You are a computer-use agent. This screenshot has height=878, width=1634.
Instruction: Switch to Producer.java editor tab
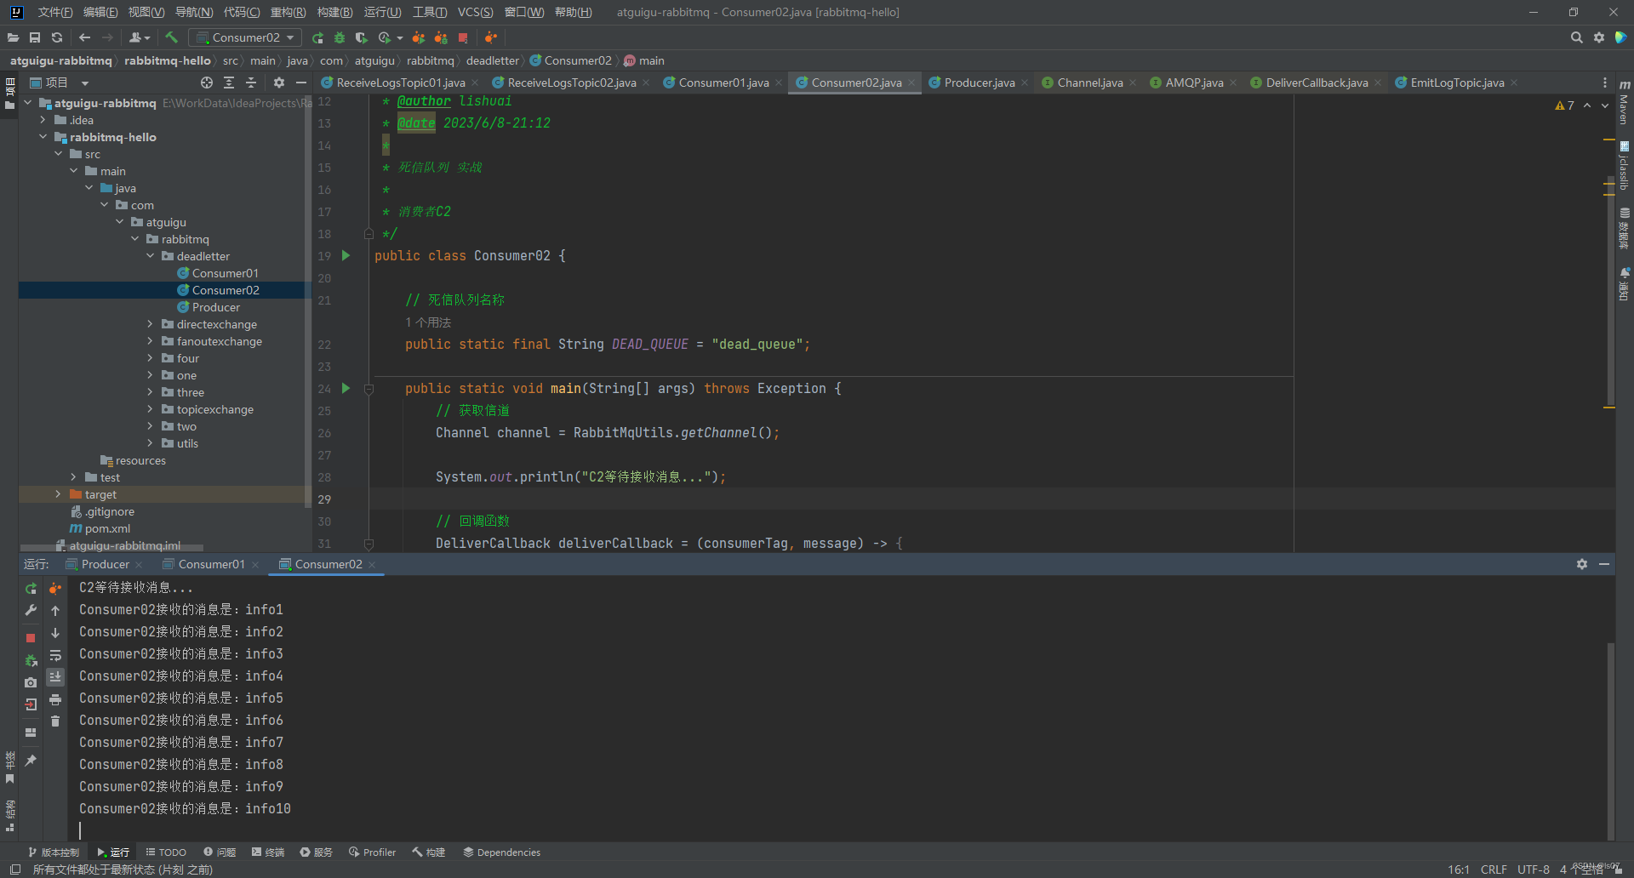[979, 83]
